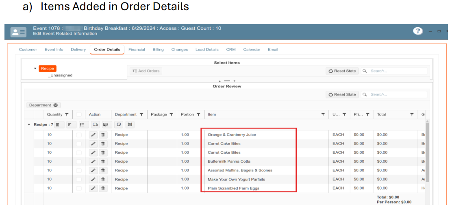Screen dimensions: 450x207
Task: Toggle the select-all checkbox in header
Action: pos(79,115)
